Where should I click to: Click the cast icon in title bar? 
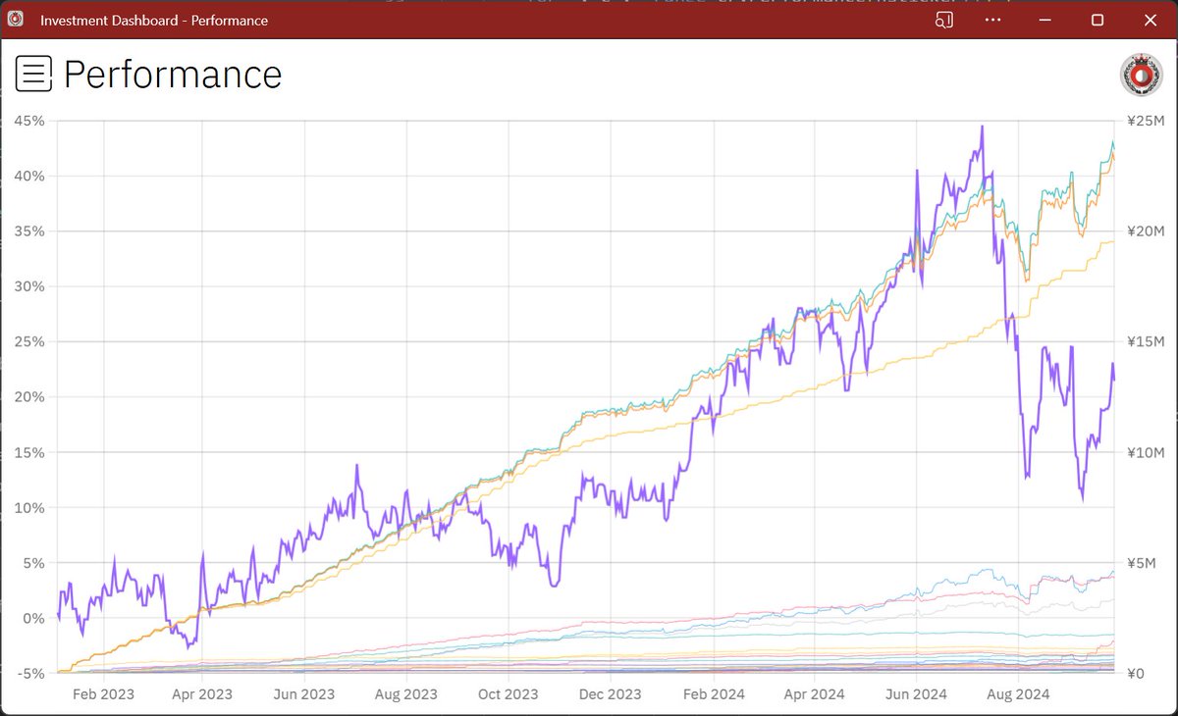click(943, 20)
